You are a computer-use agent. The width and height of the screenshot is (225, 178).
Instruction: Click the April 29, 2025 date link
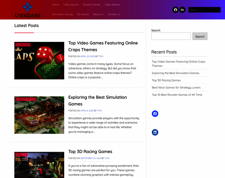point(88,56)
